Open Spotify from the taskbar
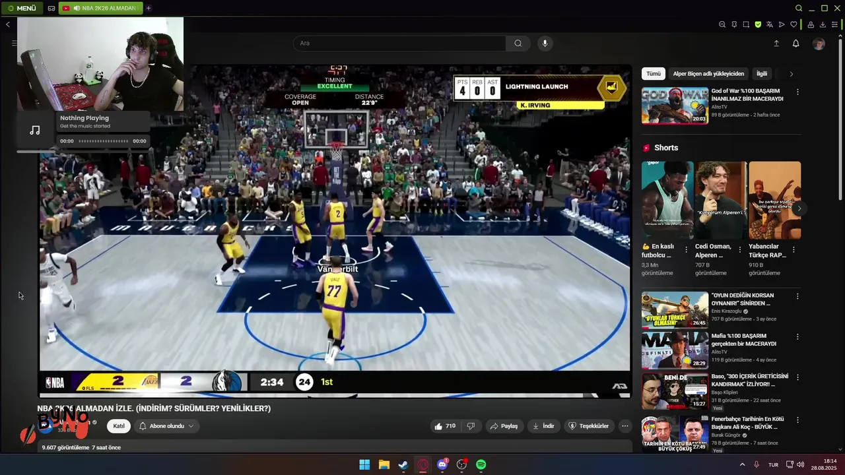Viewport: 845px width, 475px height. (481, 464)
